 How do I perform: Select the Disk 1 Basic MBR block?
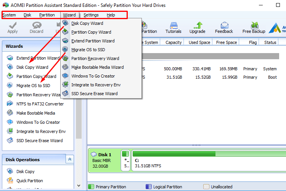tap(104, 160)
